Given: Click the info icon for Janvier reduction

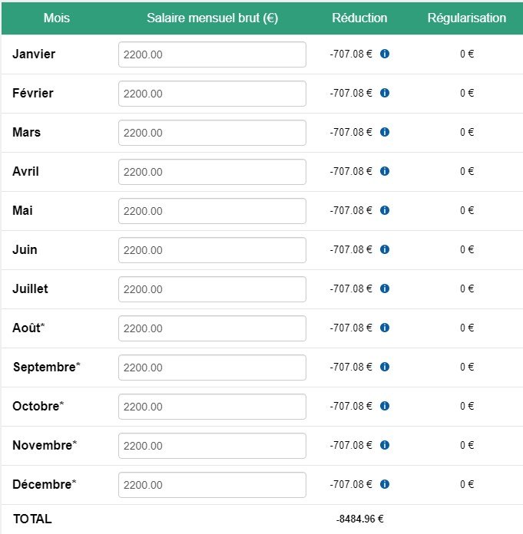Looking at the screenshot, I should click(x=385, y=54).
